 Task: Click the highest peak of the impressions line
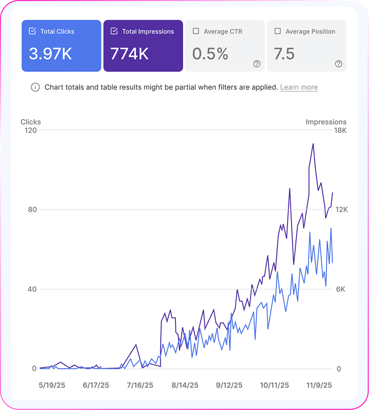pos(313,144)
